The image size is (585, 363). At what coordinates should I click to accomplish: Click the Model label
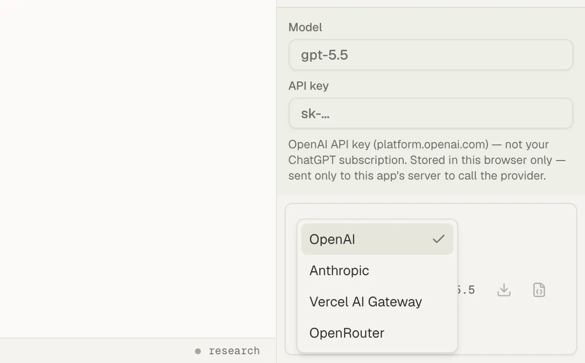305,27
